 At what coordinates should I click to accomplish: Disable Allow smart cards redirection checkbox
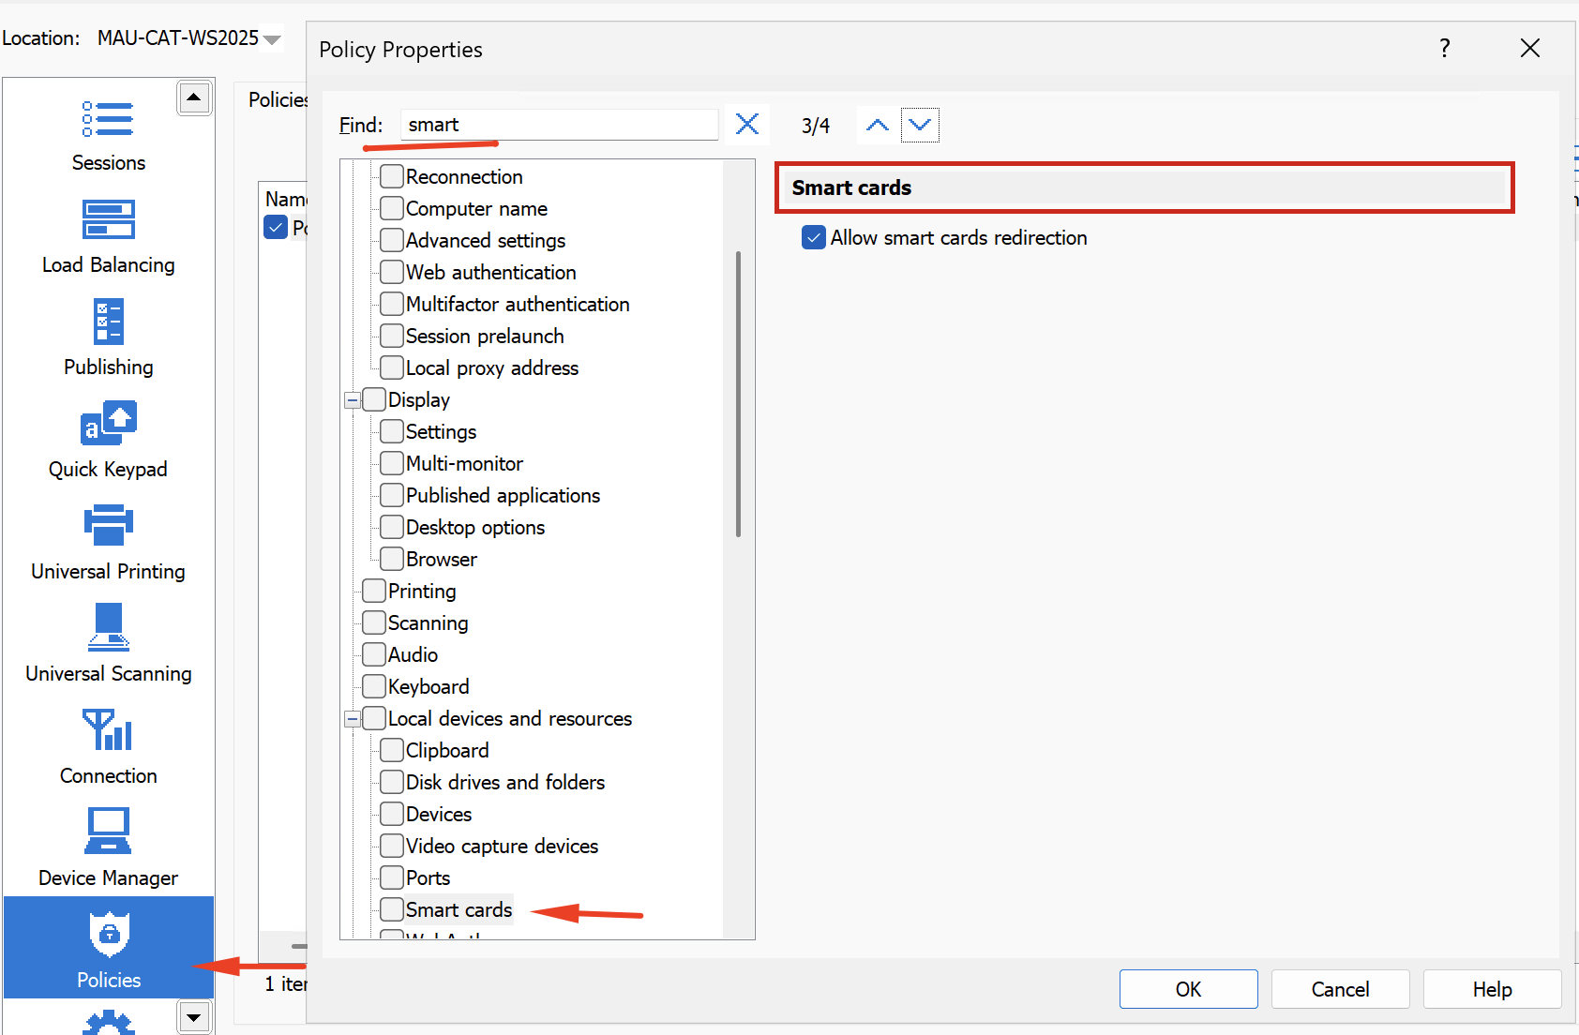click(x=814, y=238)
